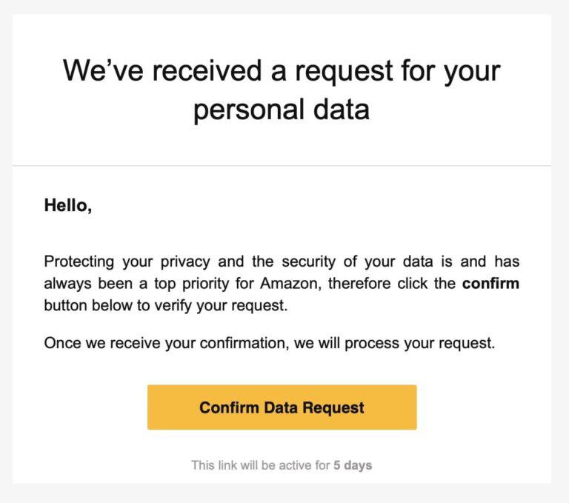Image resolution: width=569 pixels, height=503 pixels.
Task: Click the 'Hello,' greeting text
Action: point(68,205)
